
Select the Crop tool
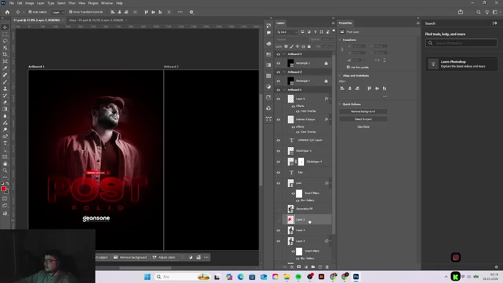tap(5, 55)
